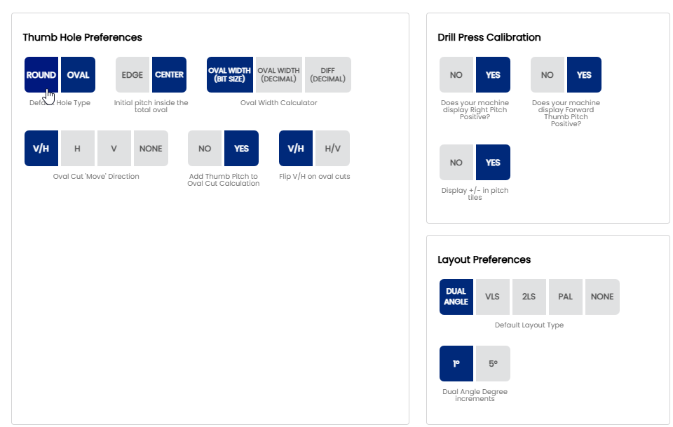Select ROUND as default hole type
673x427 pixels.
click(x=41, y=75)
